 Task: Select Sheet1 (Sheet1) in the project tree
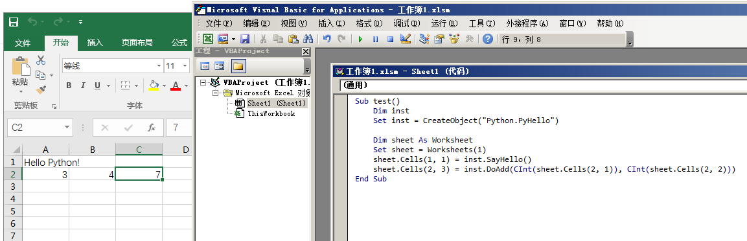pyautogui.click(x=277, y=103)
